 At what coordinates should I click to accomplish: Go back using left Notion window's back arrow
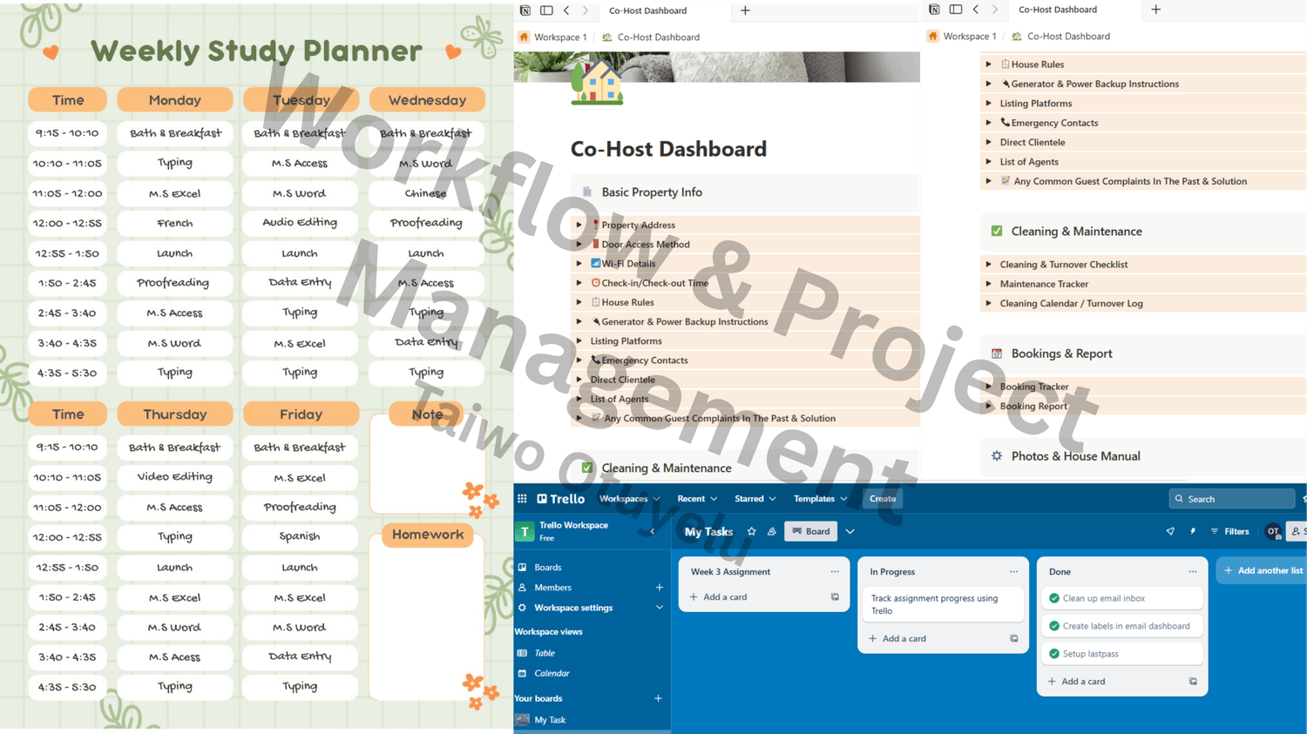click(566, 10)
